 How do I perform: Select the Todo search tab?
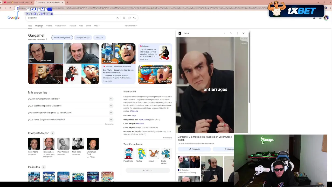pyautogui.click(x=30, y=26)
